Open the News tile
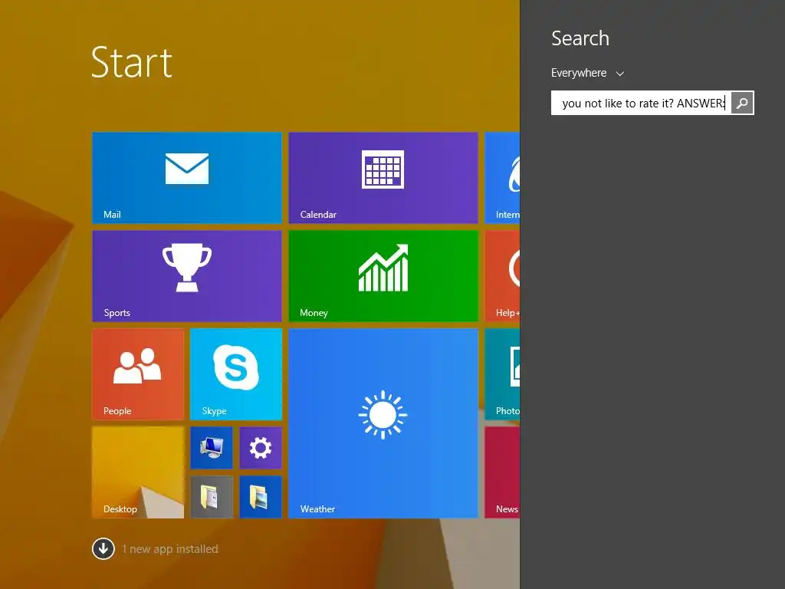This screenshot has width=785, height=589. (x=502, y=472)
